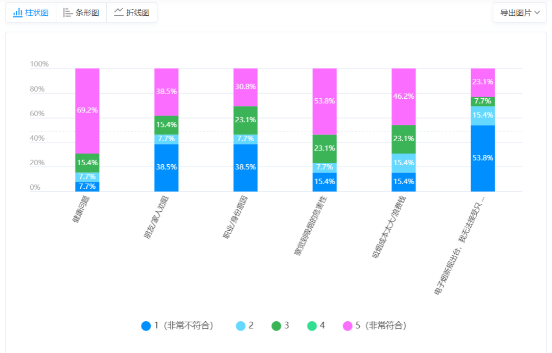Image resolution: width=552 pixels, height=353 pixels.
Task: Toggle the legend dot for series 4
Action: coord(312,326)
